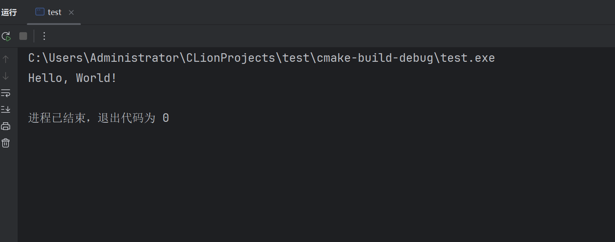This screenshot has height=242, width=615.
Task: Stop the running process
Action: coord(23,36)
